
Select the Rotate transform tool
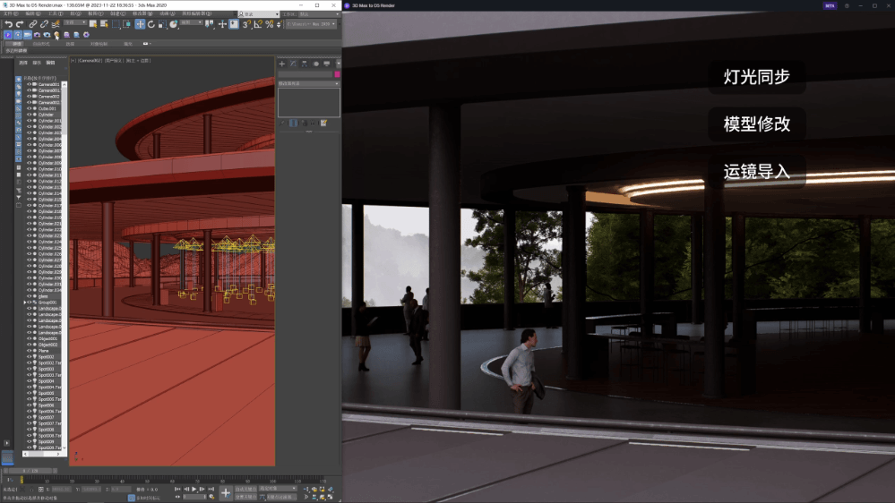(151, 24)
